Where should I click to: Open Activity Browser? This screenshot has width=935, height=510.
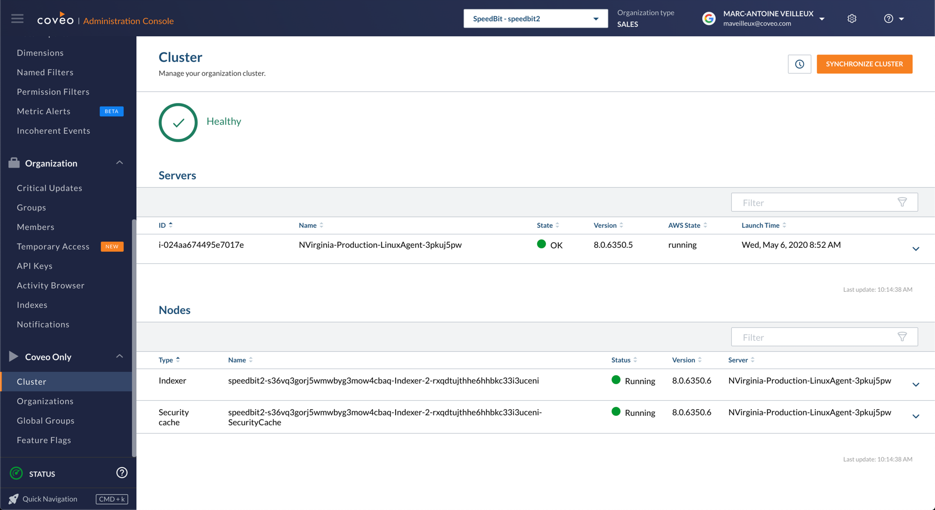click(x=51, y=285)
